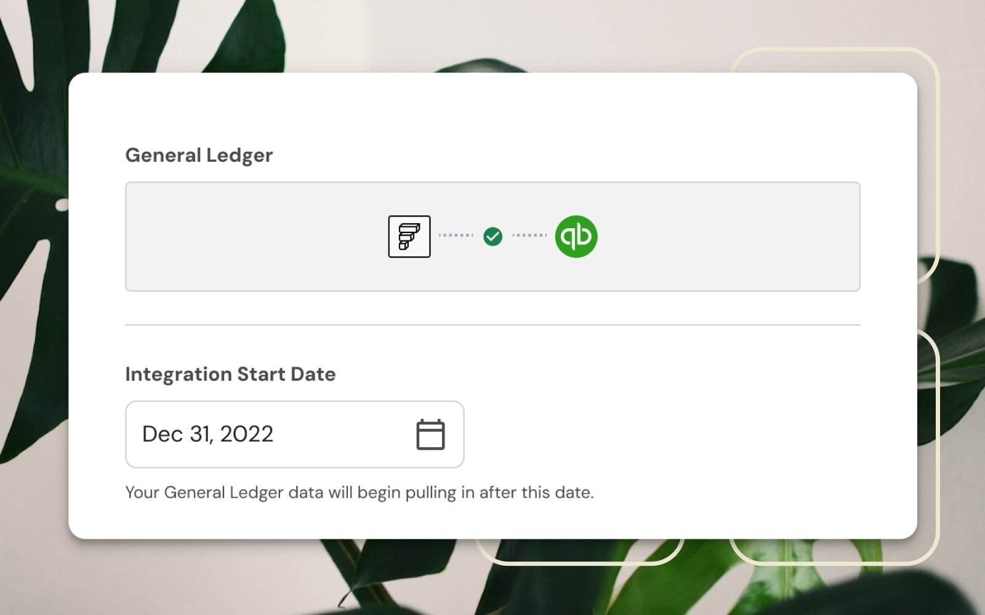Select the General Ledger section header
The image size is (985, 615).
[199, 155]
